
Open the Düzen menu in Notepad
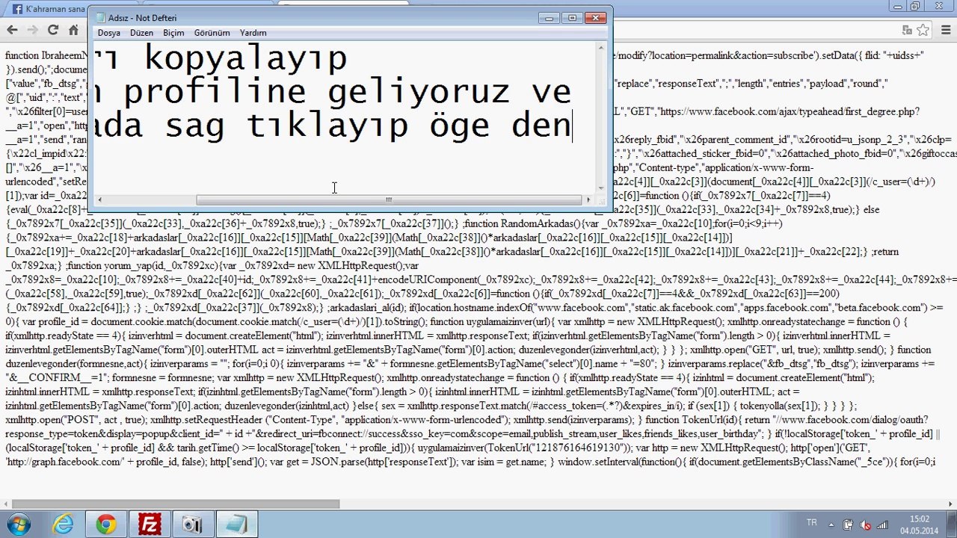pos(141,33)
